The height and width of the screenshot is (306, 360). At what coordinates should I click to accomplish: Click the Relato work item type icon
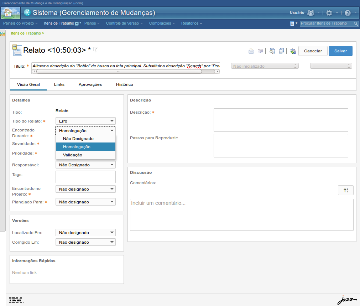17,50
